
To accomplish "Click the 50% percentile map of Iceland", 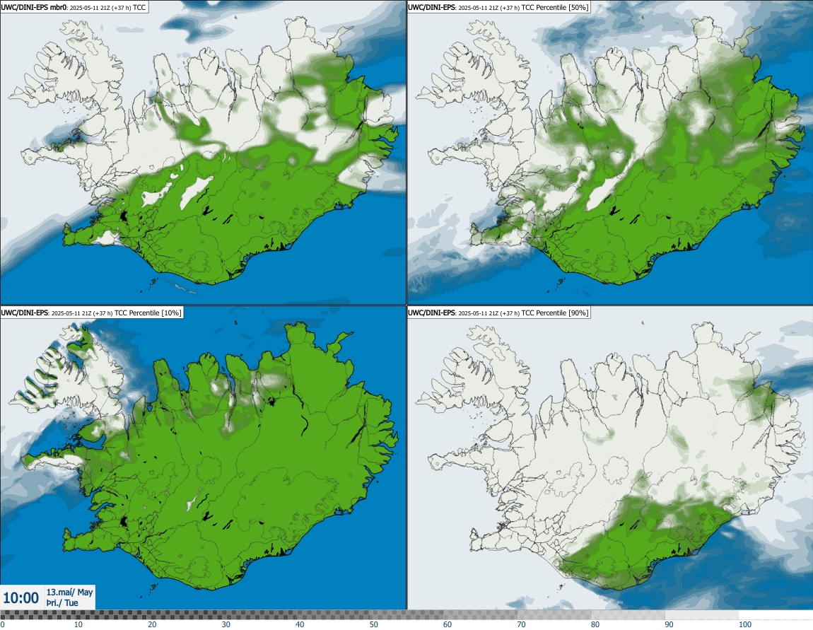I will pos(609,153).
